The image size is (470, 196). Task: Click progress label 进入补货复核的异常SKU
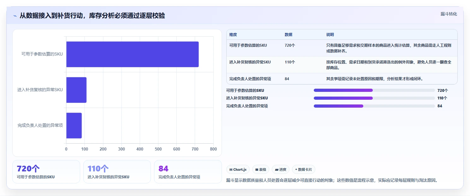(x=247, y=98)
